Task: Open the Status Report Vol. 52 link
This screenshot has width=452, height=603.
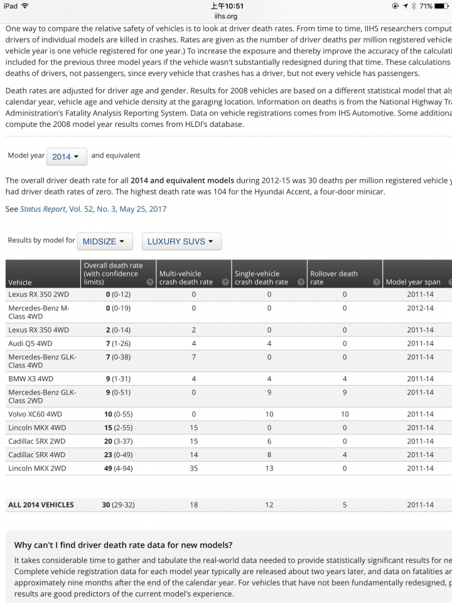Action: [x=94, y=209]
